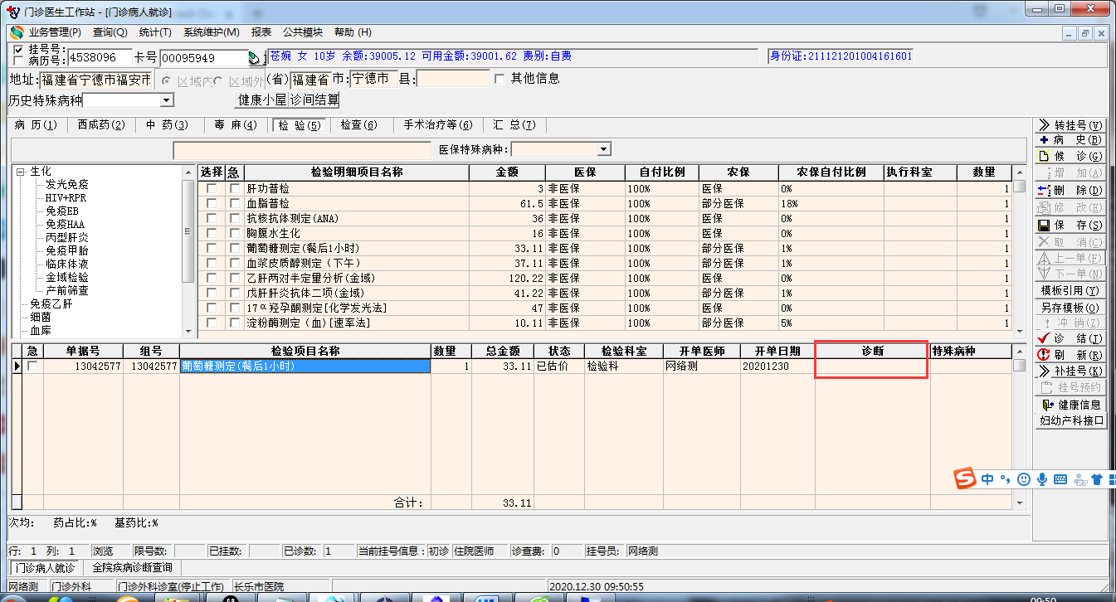Click the 诊间结算 button
This screenshot has height=602, width=1116.
point(314,100)
